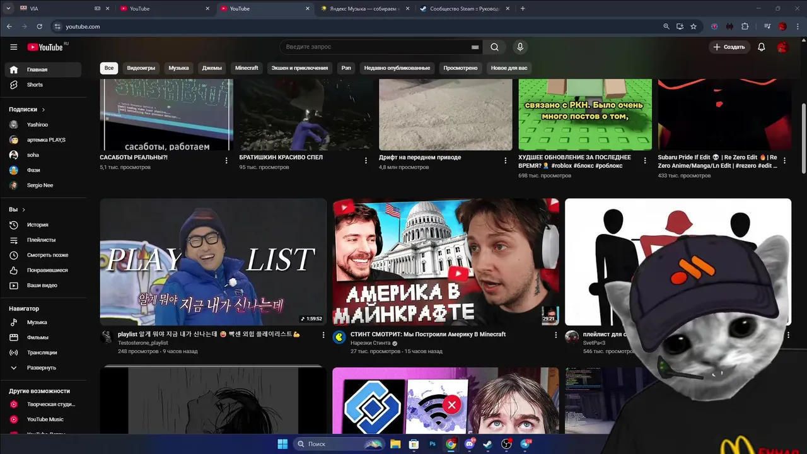Click the magnifier search button
This screenshot has width=807, height=454.
(x=495, y=47)
